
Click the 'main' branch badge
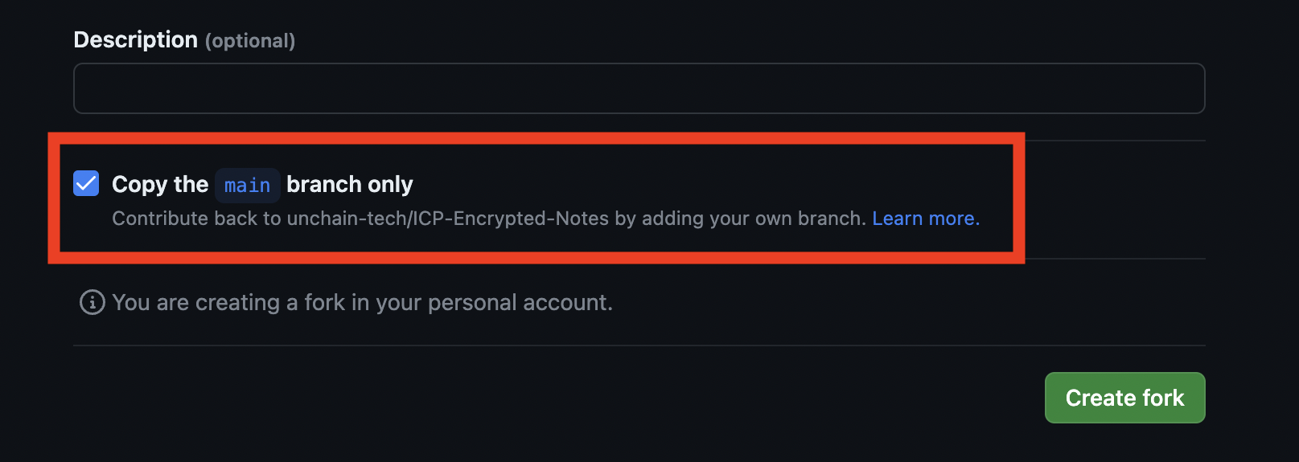(x=247, y=185)
